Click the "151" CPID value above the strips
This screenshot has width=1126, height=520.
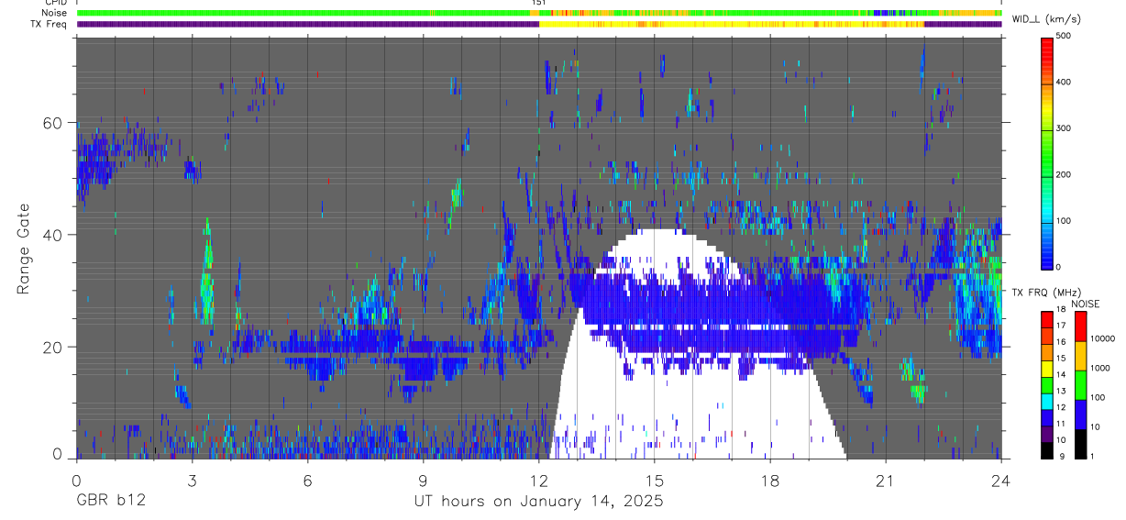tap(539, 4)
